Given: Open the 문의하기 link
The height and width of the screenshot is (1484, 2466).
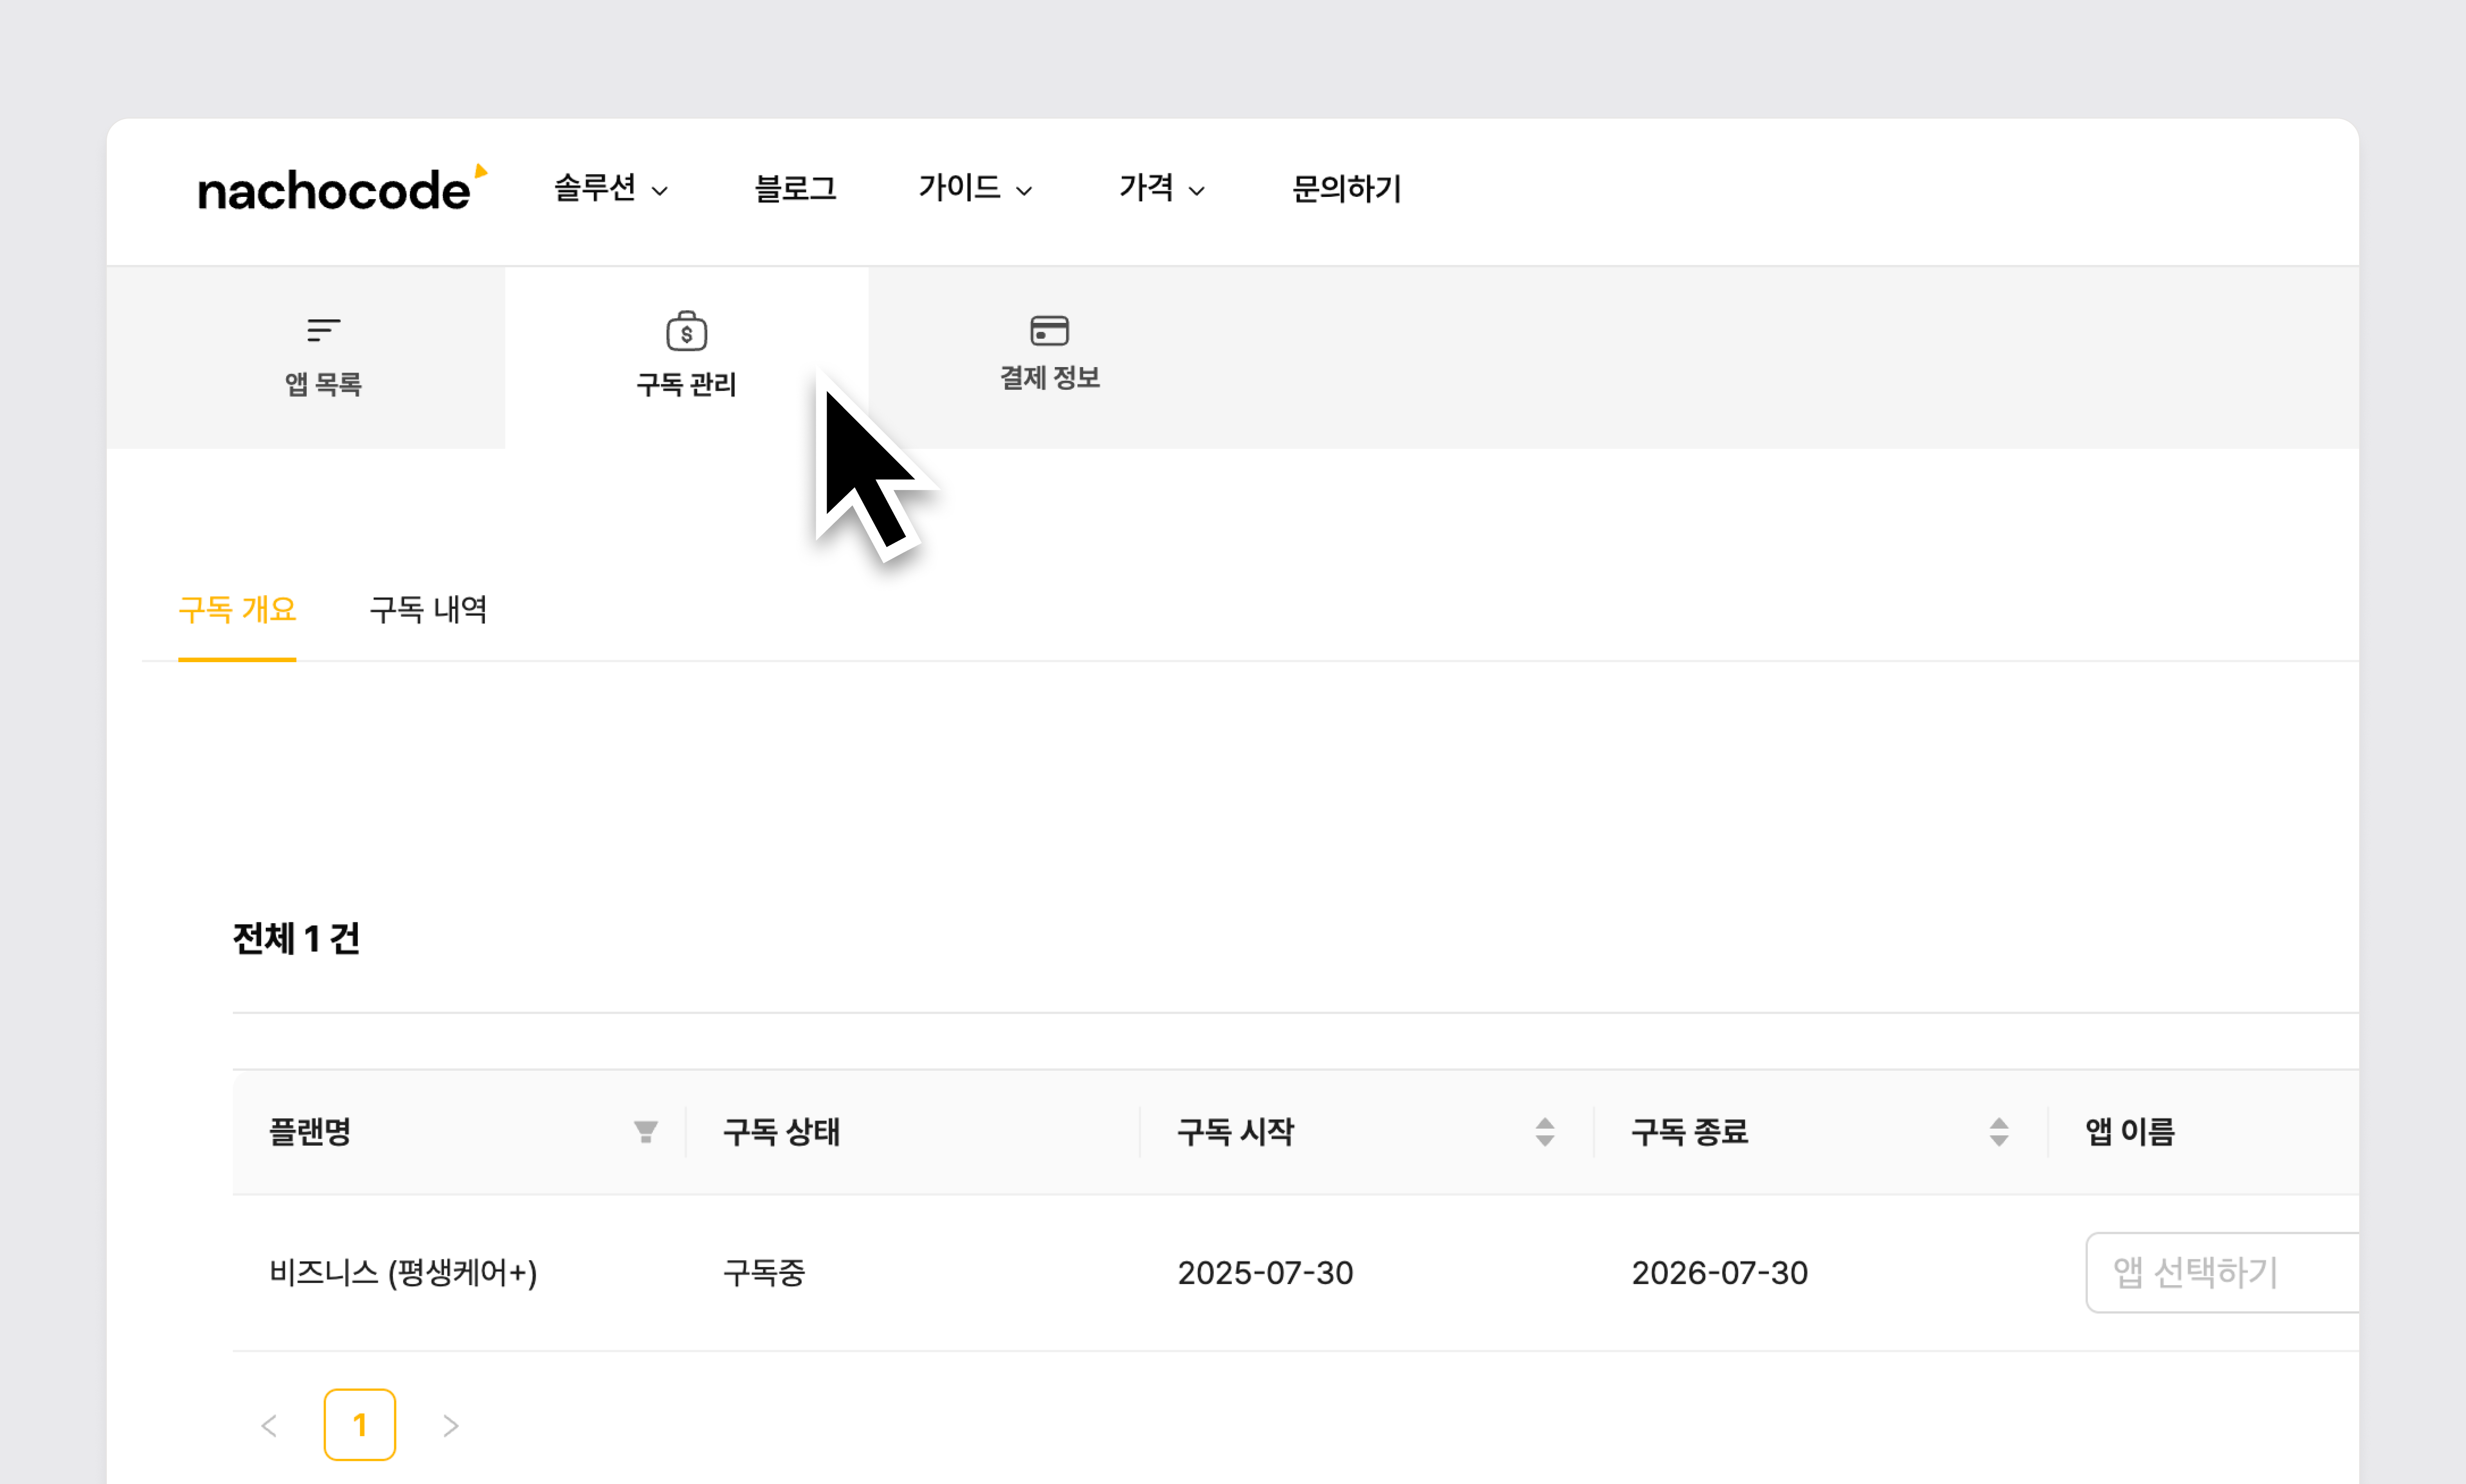Looking at the screenshot, I should click(1346, 189).
